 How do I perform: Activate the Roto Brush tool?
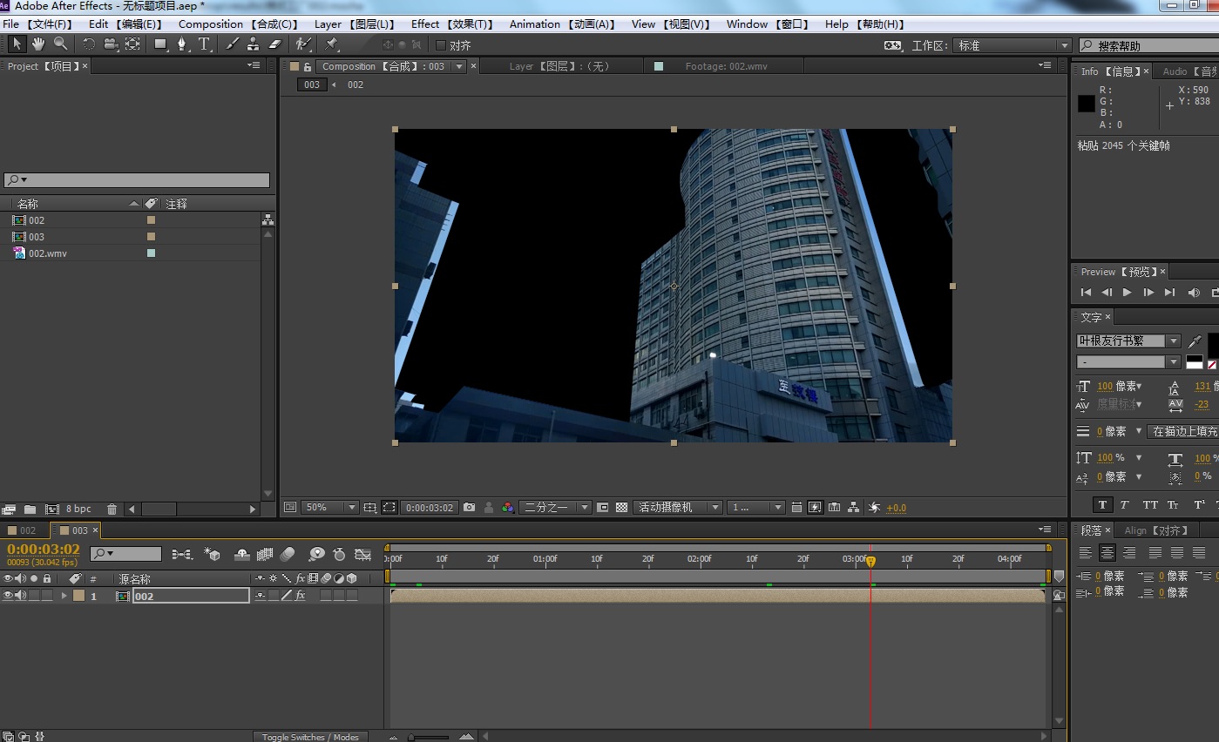pyautogui.click(x=302, y=44)
